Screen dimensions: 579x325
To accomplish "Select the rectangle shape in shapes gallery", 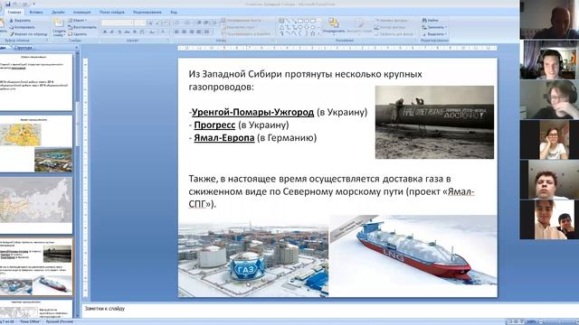I will tap(300, 21).
